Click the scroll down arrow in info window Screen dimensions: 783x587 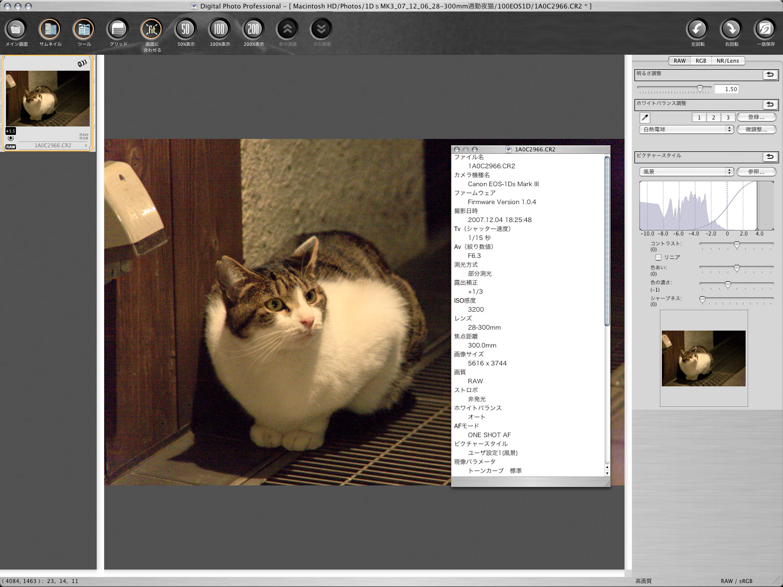point(607,473)
